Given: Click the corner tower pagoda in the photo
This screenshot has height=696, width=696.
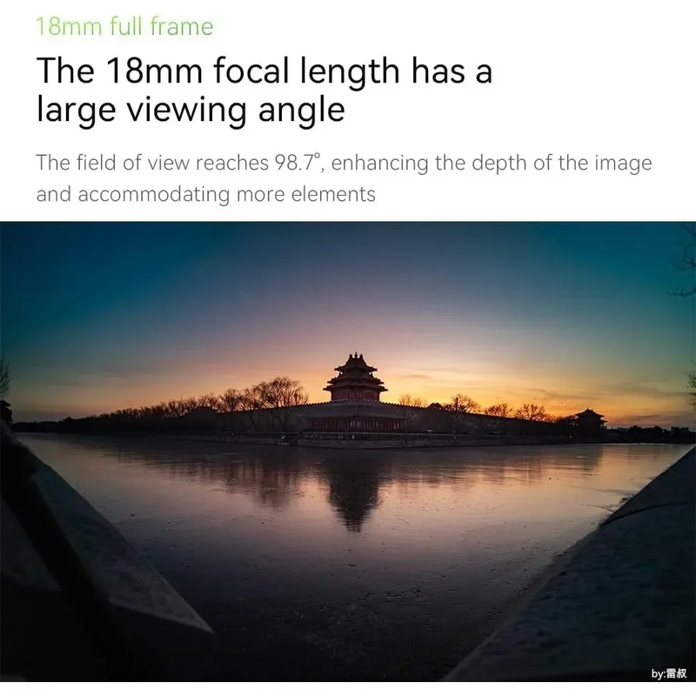Looking at the screenshot, I should pyautogui.click(x=355, y=378).
